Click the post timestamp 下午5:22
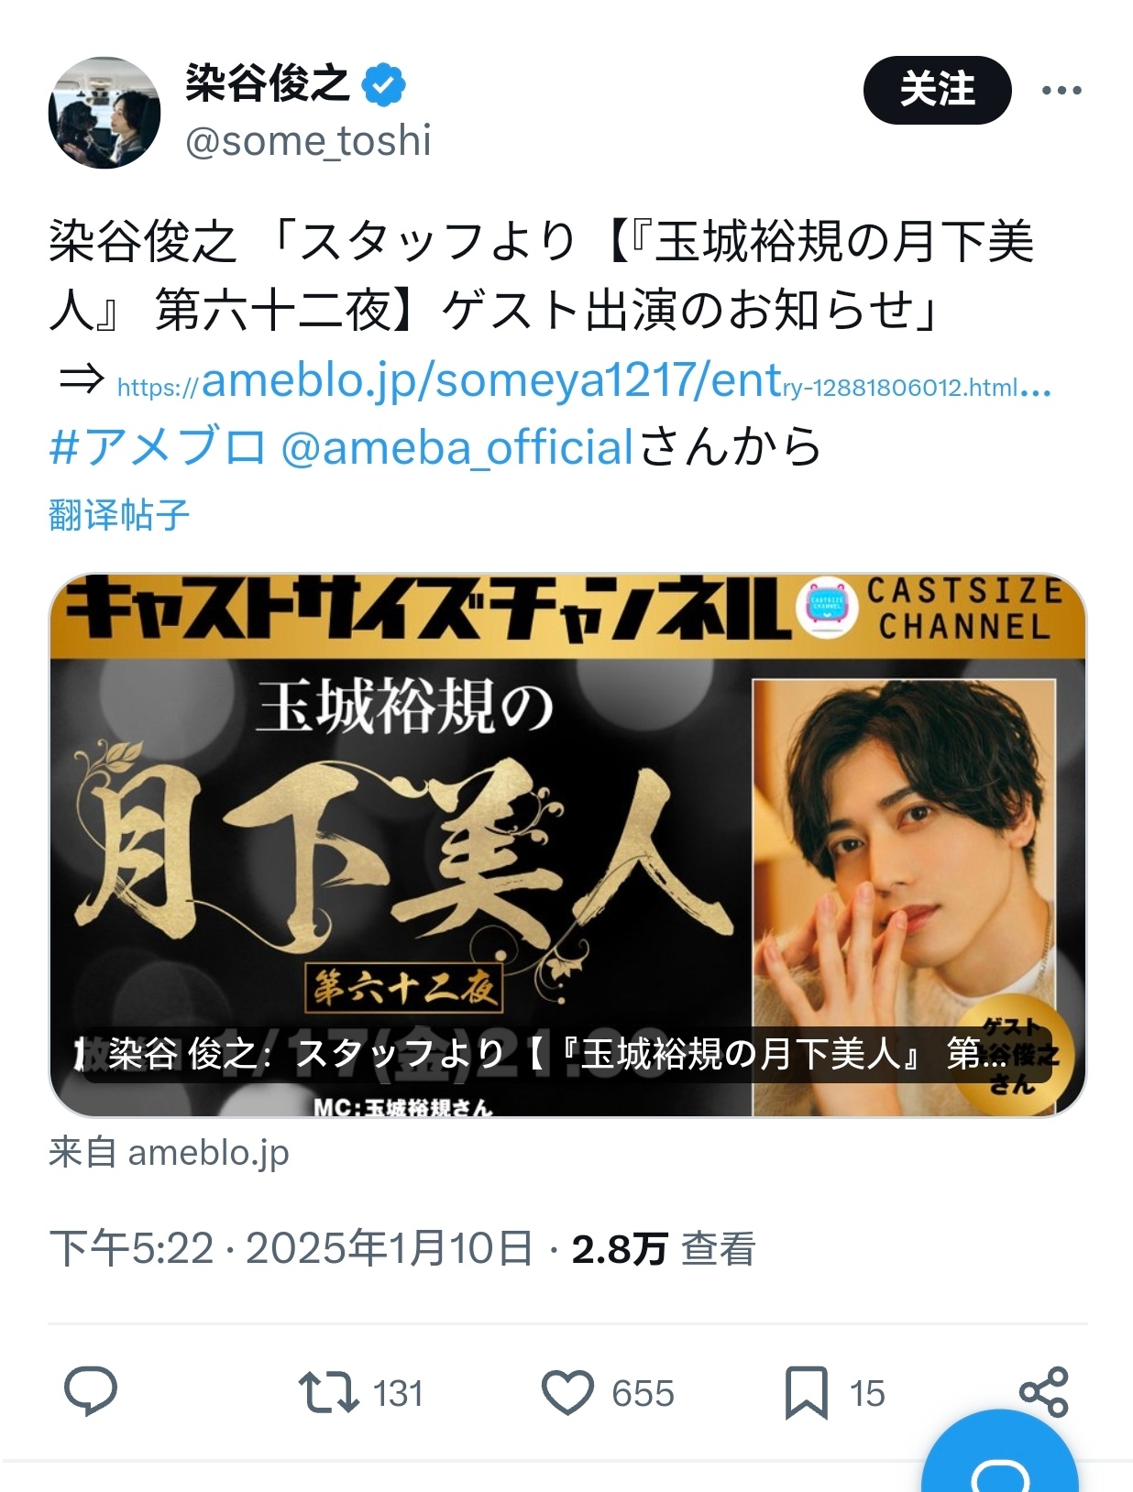 click(131, 1249)
